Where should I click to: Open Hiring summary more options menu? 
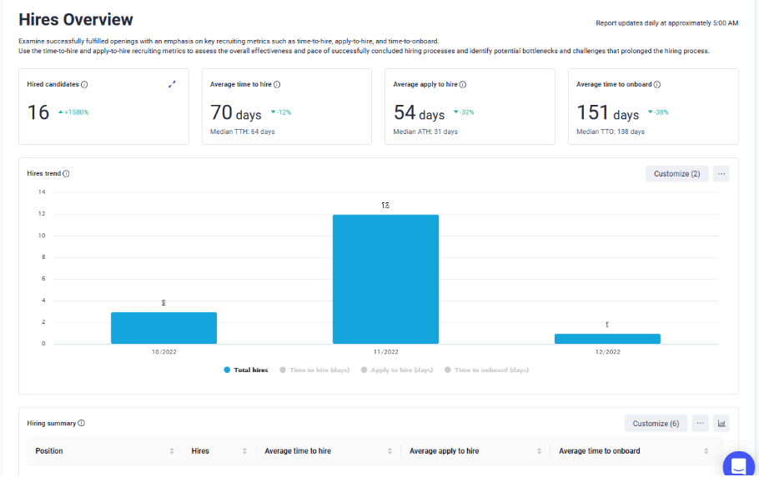pyautogui.click(x=701, y=424)
